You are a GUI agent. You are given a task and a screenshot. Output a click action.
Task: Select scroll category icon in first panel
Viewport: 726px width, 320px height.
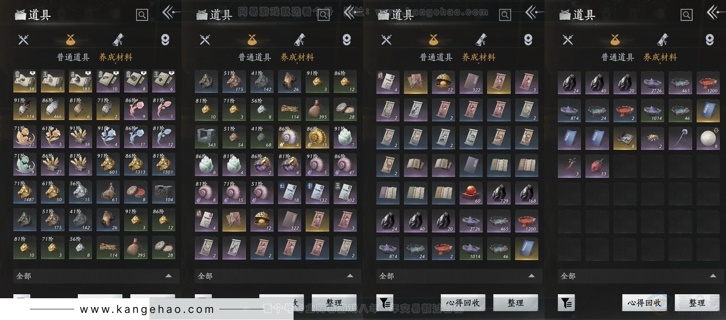click(x=118, y=40)
